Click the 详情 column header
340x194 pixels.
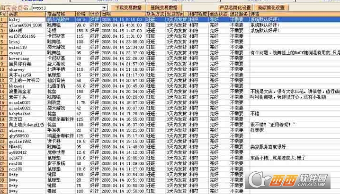click(295, 14)
